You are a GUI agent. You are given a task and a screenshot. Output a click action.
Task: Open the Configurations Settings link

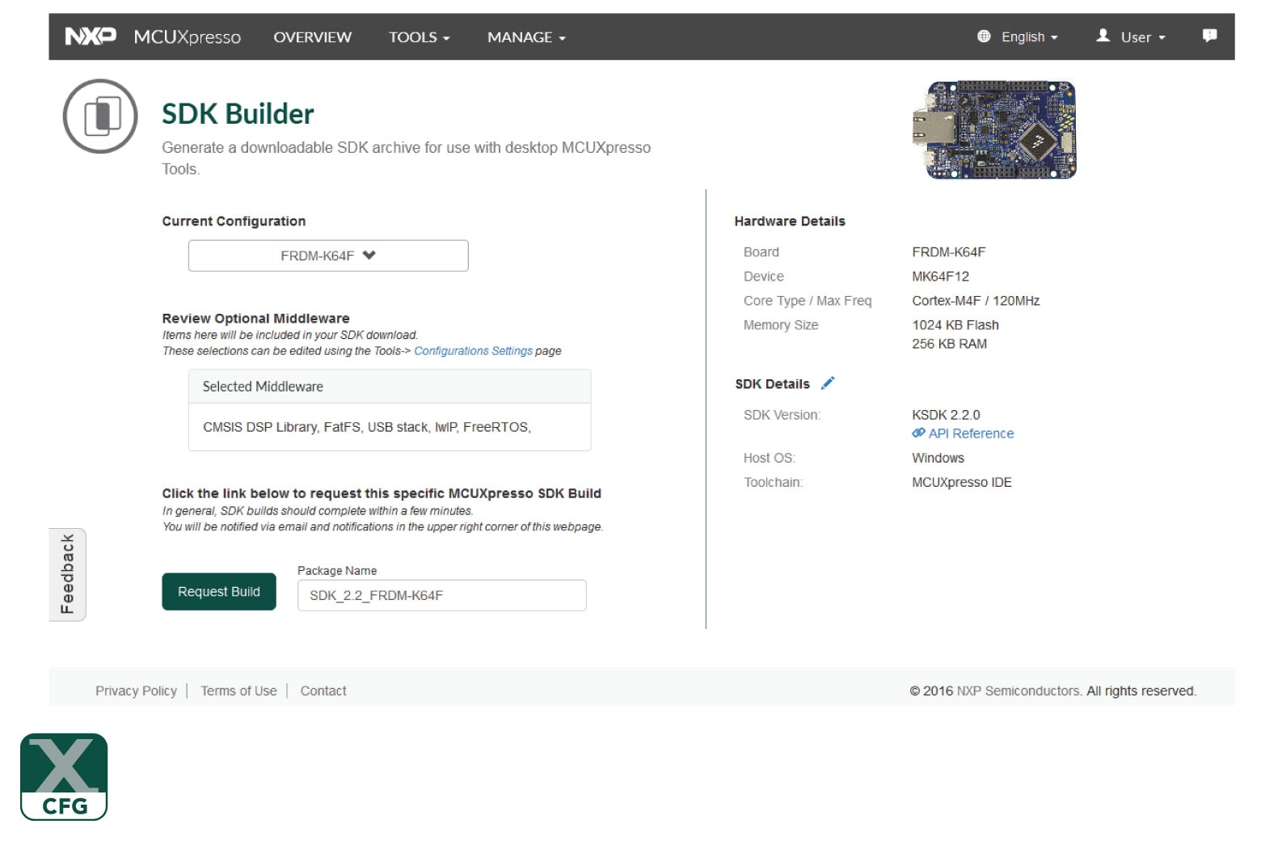[473, 351]
